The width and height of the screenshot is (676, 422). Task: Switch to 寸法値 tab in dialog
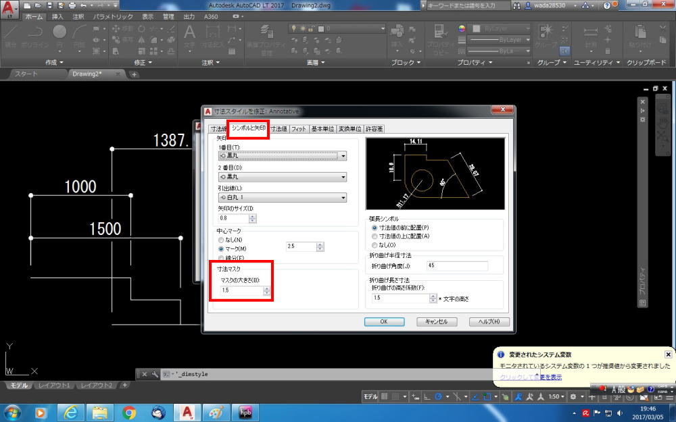click(279, 129)
